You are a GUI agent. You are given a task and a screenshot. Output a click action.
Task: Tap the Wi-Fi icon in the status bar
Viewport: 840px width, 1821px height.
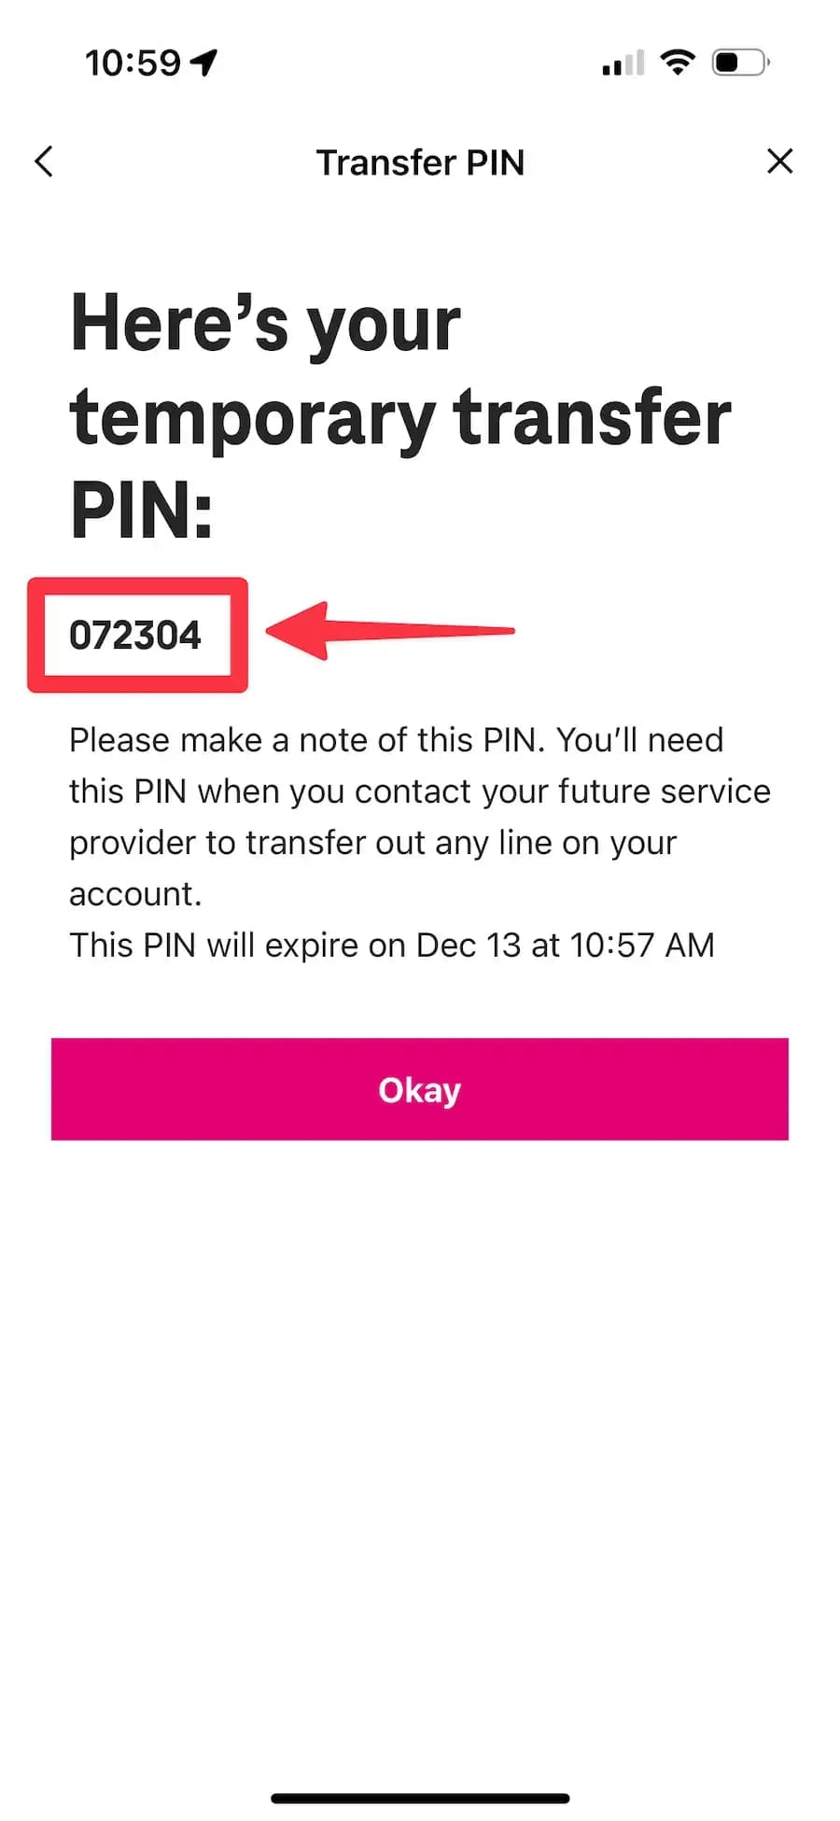pyautogui.click(x=679, y=62)
